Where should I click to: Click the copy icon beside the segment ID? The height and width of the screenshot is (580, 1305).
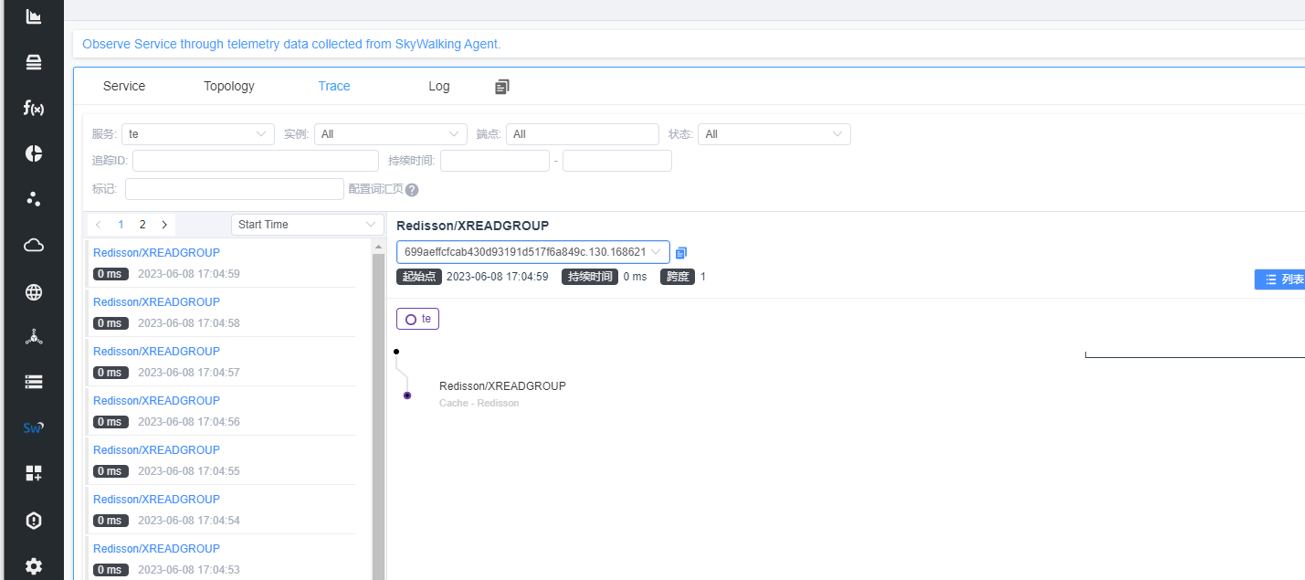[x=680, y=252]
